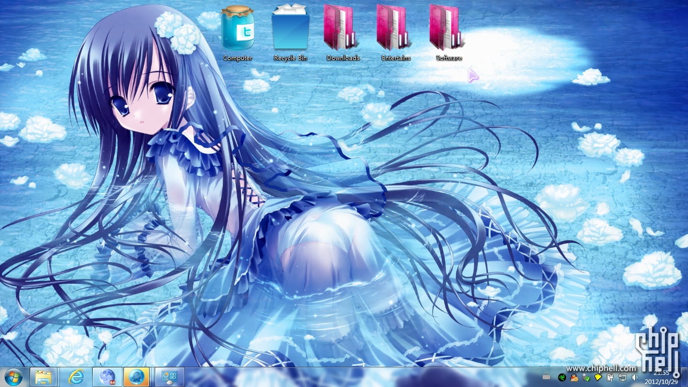Open Razer green tray icon

tap(561, 377)
